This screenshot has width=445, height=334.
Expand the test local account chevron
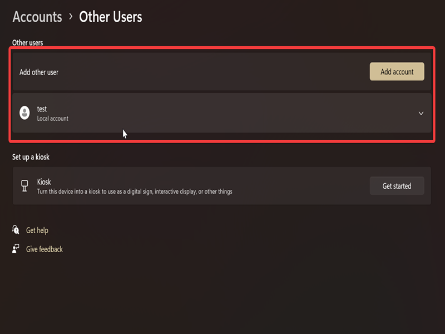click(421, 114)
